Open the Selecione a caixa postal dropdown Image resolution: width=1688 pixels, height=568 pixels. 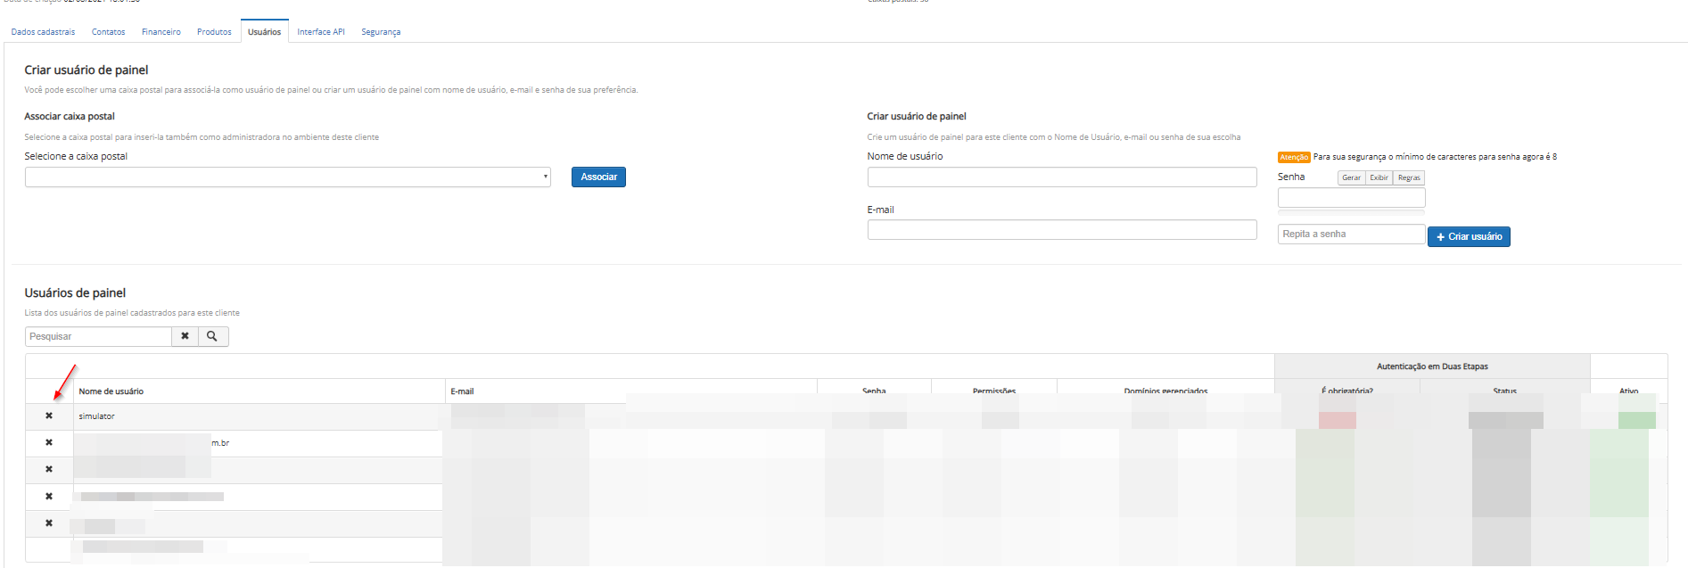287,177
